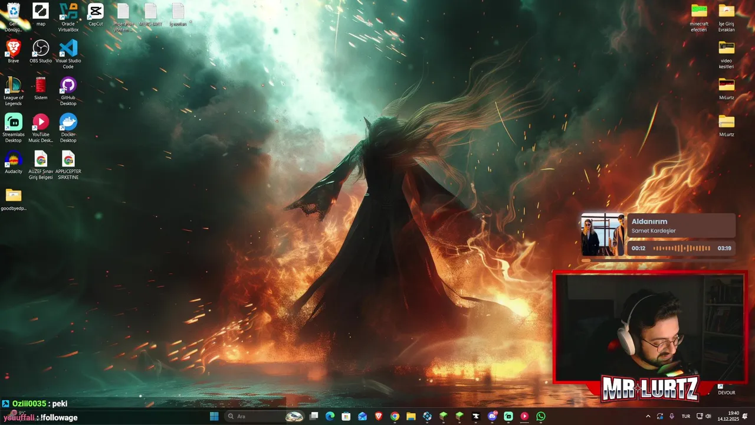Screen dimensions: 755x425
Task: Click the microphone tray icon
Action: [x=672, y=416]
